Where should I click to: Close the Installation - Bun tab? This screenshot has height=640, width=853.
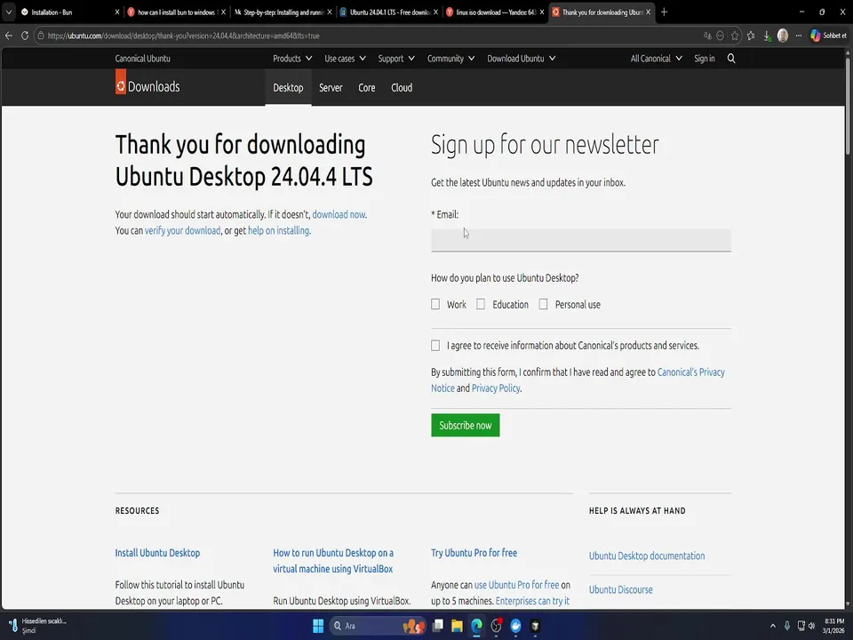(116, 12)
